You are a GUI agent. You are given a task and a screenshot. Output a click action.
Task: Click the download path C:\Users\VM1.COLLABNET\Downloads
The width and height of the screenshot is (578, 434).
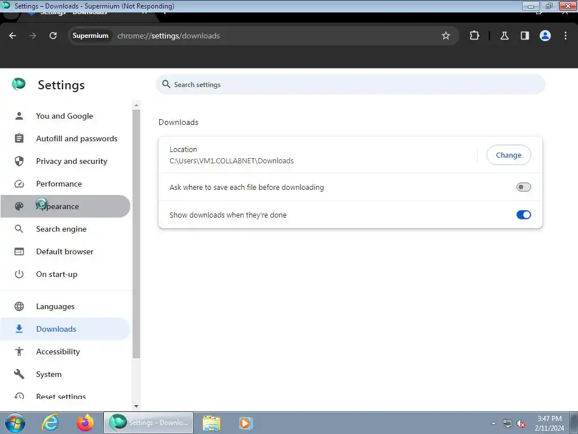click(x=231, y=161)
